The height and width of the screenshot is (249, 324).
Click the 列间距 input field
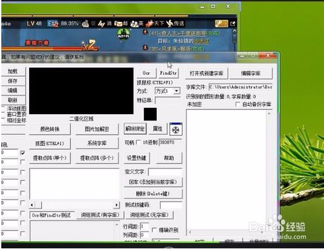pos(145,235)
